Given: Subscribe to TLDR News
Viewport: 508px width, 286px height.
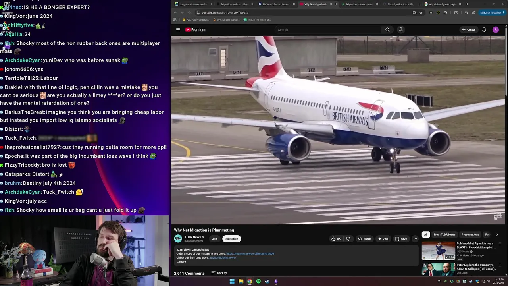Looking at the screenshot, I should pos(231,239).
